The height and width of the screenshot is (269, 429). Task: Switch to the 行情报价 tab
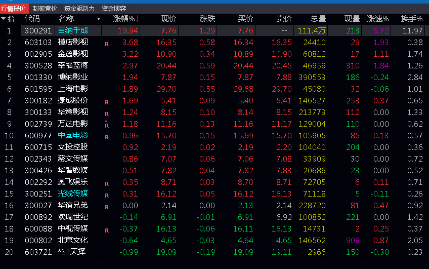click(14, 9)
